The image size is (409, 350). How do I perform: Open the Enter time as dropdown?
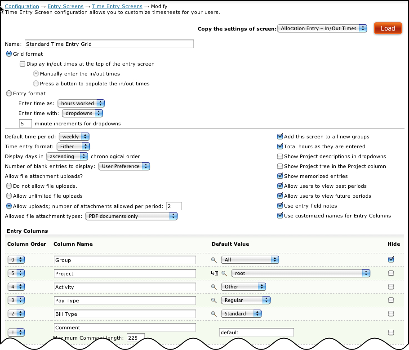coord(81,103)
